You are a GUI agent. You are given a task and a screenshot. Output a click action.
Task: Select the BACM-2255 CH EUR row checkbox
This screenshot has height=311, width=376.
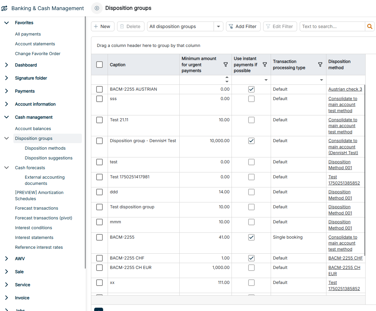pyautogui.click(x=99, y=268)
